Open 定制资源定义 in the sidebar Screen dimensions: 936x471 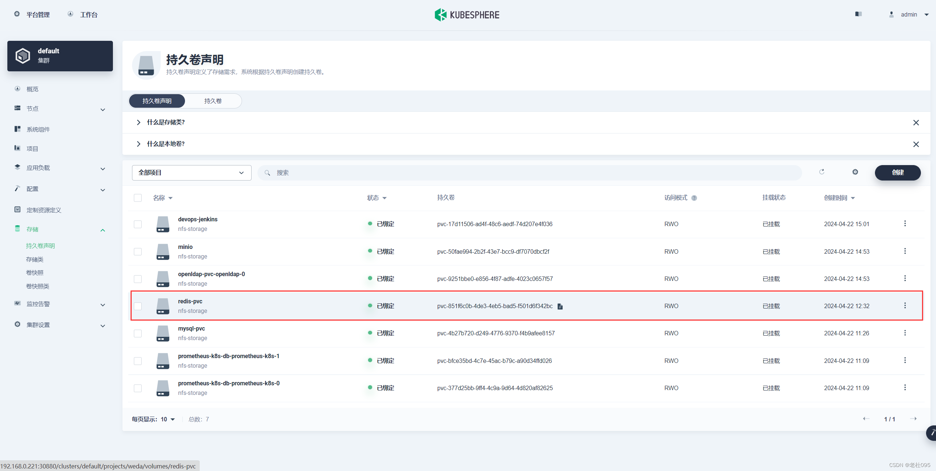coord(44,210)
